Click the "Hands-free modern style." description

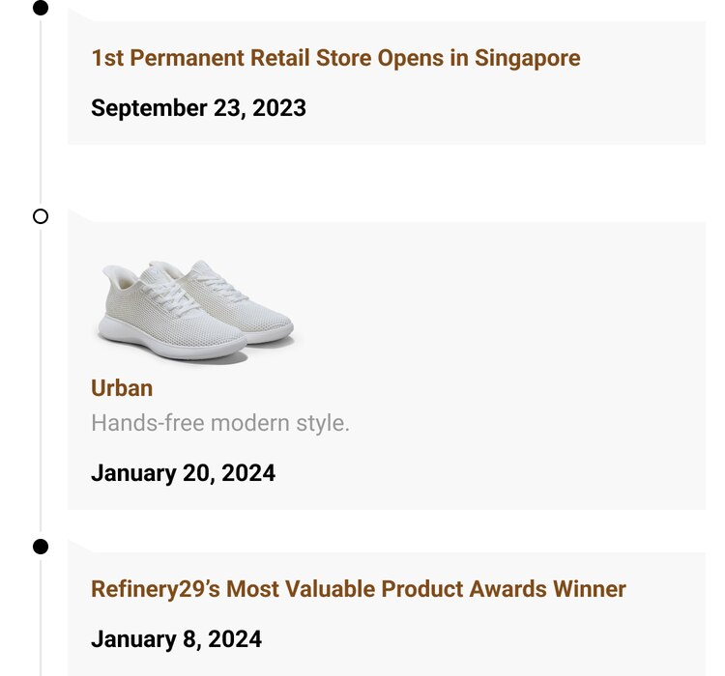[x=220, y=423]
